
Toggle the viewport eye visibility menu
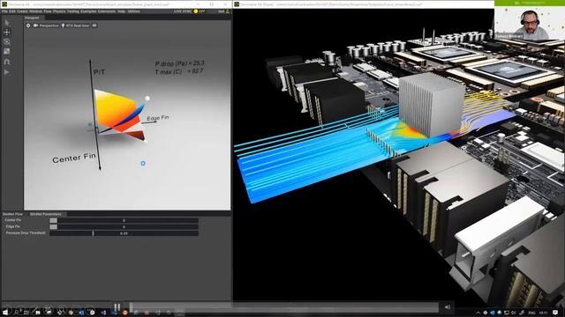point(94,26)
